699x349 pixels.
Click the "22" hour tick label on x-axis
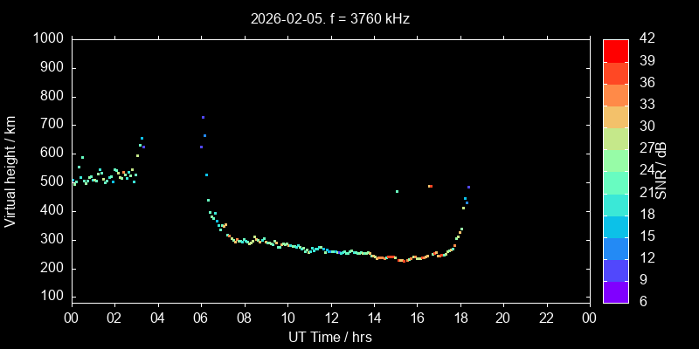pos(546,318)
